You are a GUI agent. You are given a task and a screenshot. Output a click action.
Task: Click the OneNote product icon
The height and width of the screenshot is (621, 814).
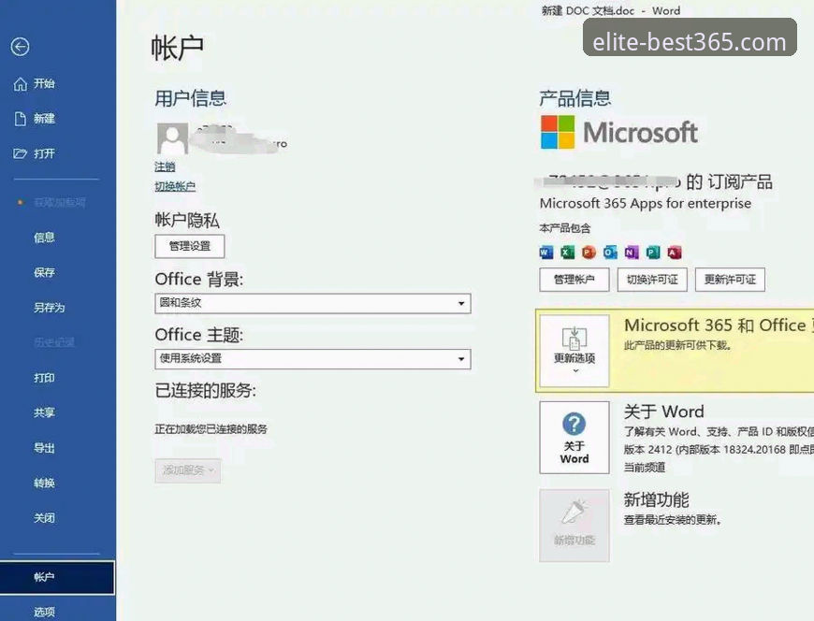(x=632, y=253)
